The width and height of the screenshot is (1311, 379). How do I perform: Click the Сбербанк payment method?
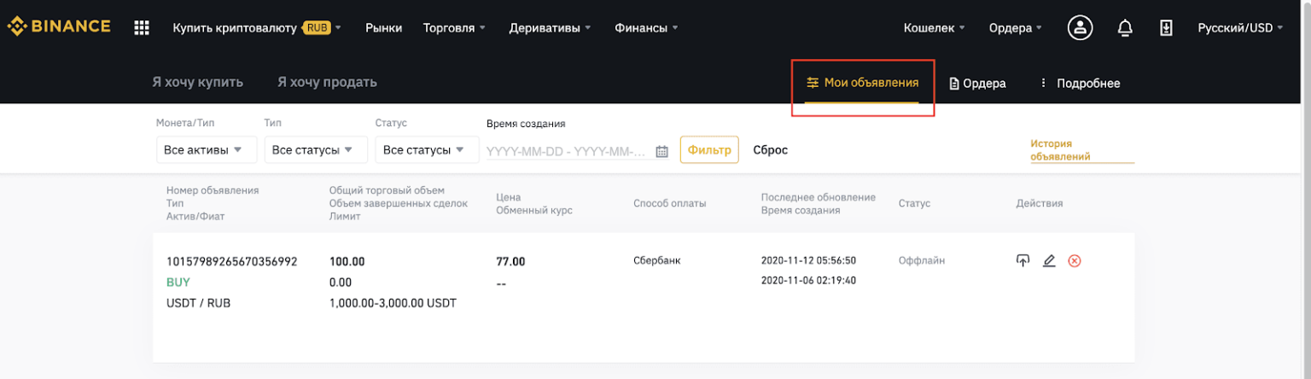657,260
